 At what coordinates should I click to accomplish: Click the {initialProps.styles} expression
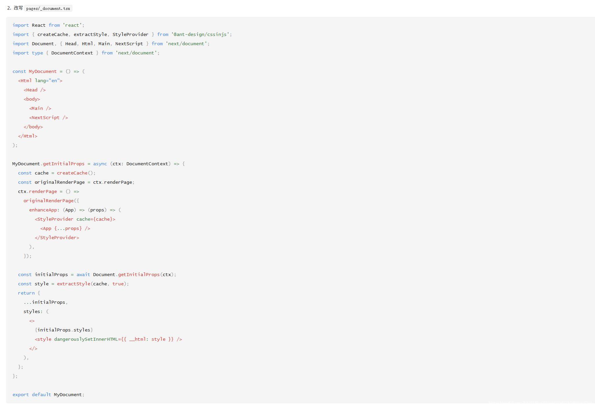tap(64, 330)
